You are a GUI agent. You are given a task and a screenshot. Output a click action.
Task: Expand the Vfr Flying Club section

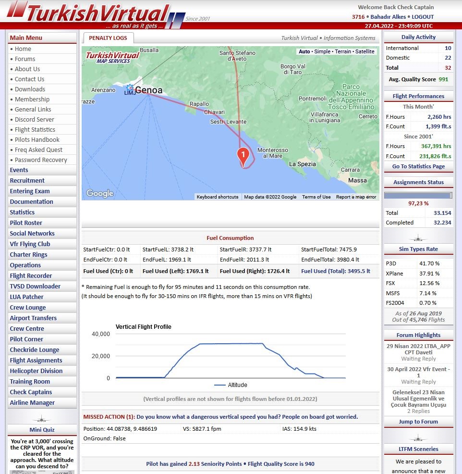tap(42, 244)
